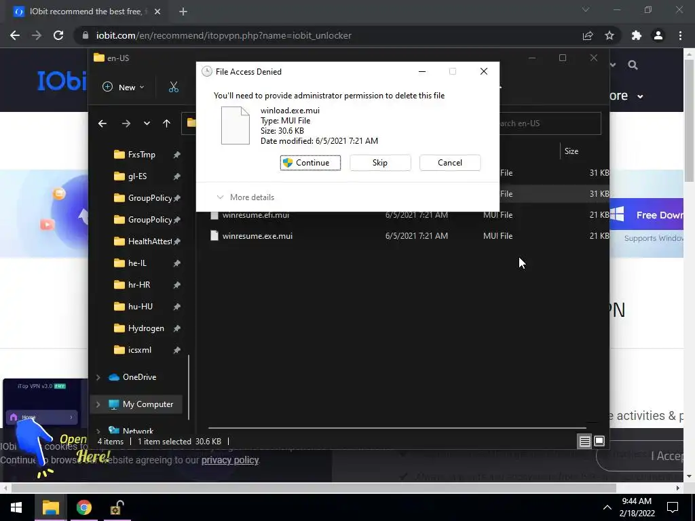This screenshot has width=695, height=521.
Task: Open Chrome extensions puzzle icon
Action: coord(637,35)
